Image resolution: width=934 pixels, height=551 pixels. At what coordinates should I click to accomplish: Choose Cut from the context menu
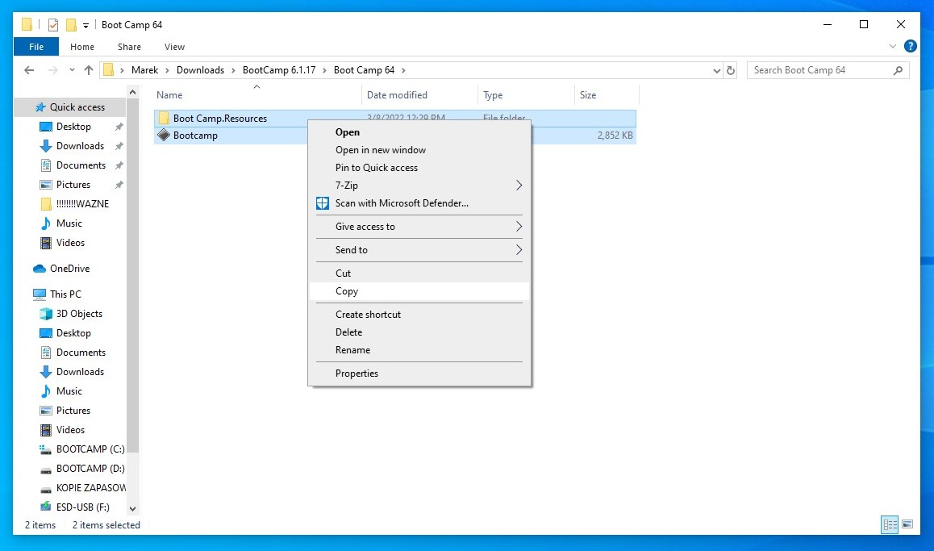(419, 273)
